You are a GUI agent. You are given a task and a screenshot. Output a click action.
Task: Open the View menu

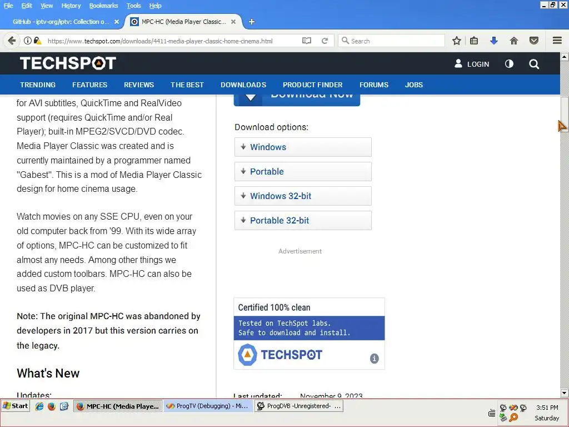47,6
